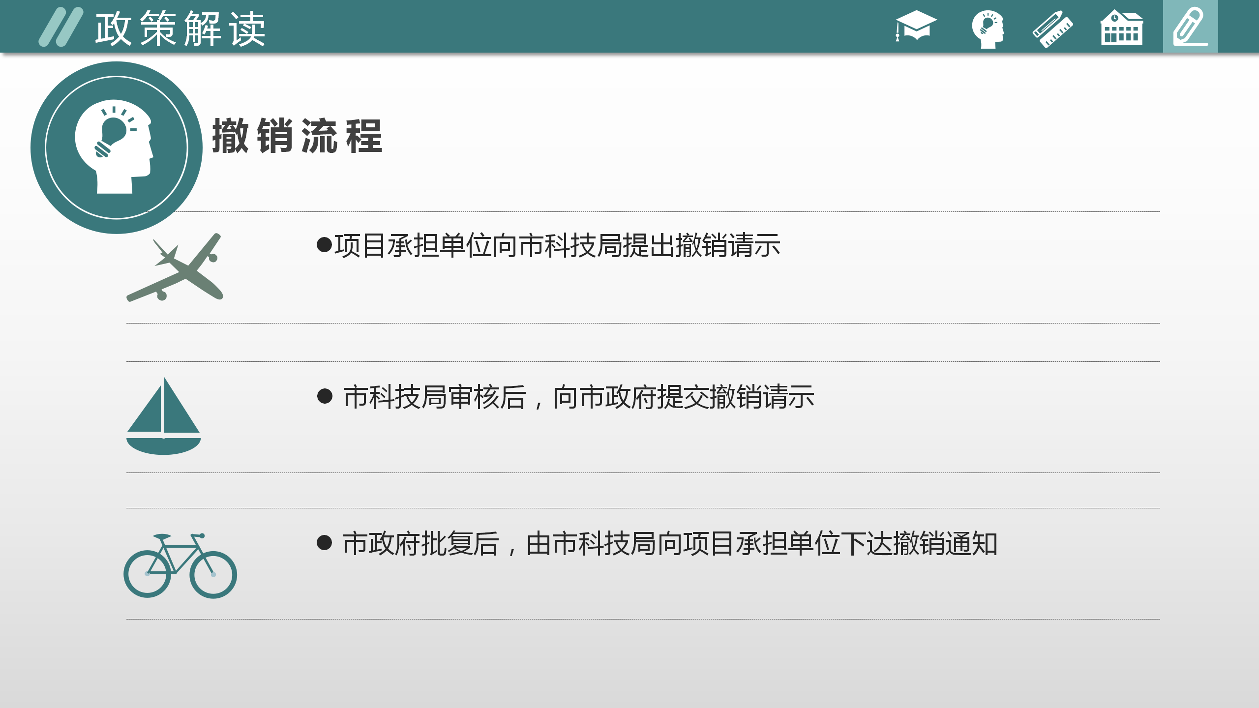This screenshot has width=1259, height=708.
Task: Click the pencil and ruler icon
Action: 1052,29
